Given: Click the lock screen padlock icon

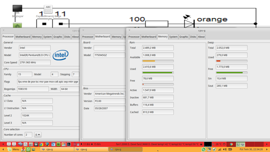Looking at the screenshot, I should click(x=201, y=144).
